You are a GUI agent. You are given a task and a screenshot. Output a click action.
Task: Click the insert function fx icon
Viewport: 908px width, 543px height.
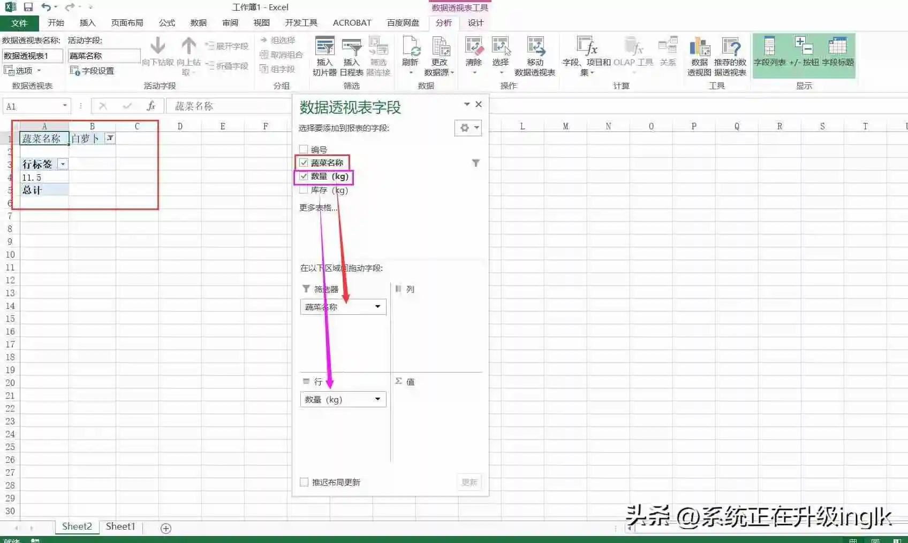(x=151, y=106)
